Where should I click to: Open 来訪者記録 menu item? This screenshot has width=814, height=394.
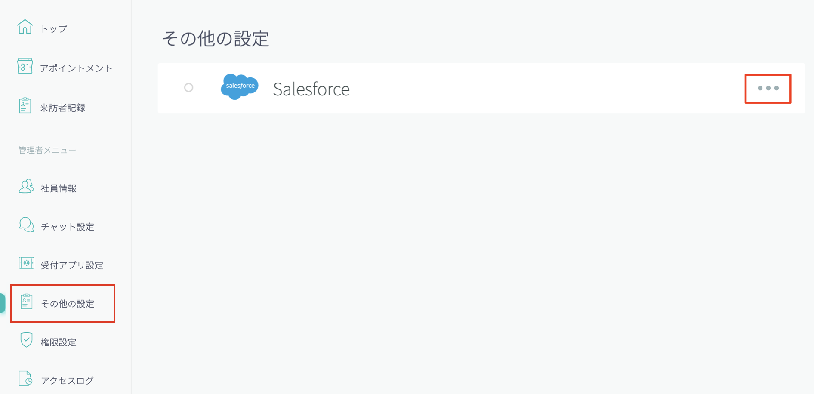coord(63,108)
